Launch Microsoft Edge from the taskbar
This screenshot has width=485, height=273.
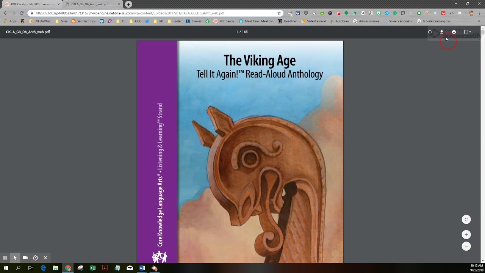click(x=43, y=268)
